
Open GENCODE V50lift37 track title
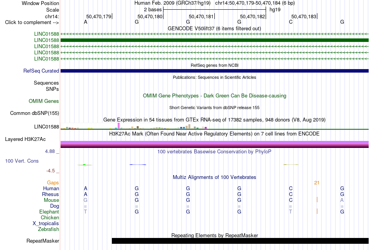click(214, 28)
